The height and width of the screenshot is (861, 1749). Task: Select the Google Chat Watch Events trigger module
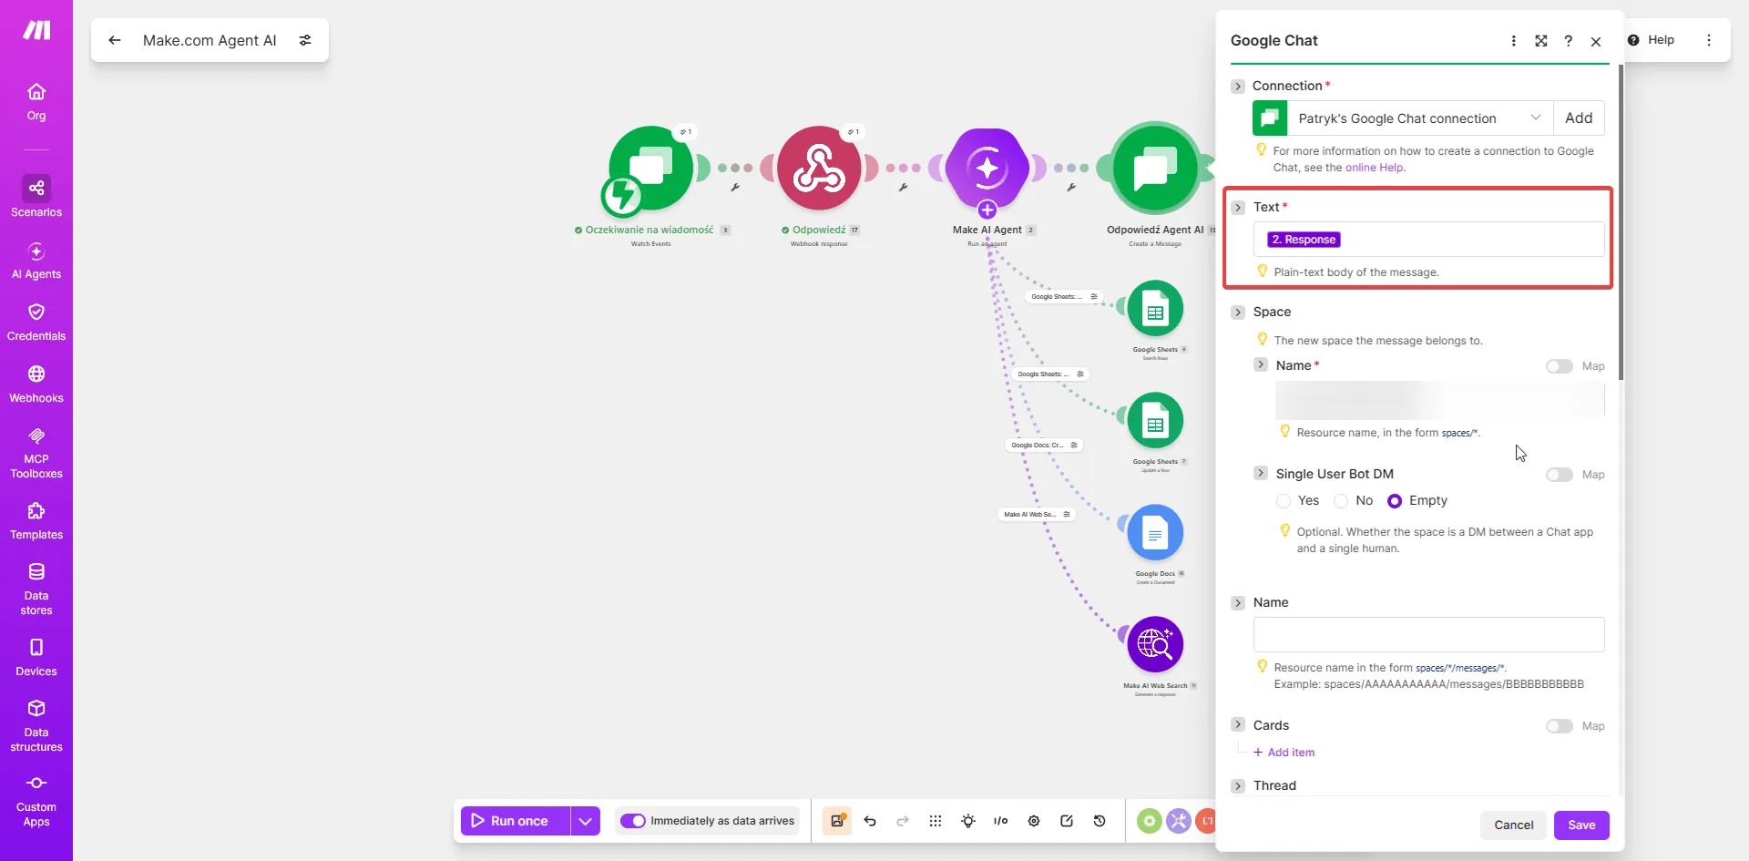(650, 169)
